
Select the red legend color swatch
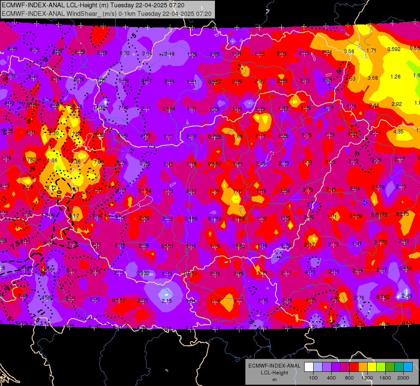(354, 367)
